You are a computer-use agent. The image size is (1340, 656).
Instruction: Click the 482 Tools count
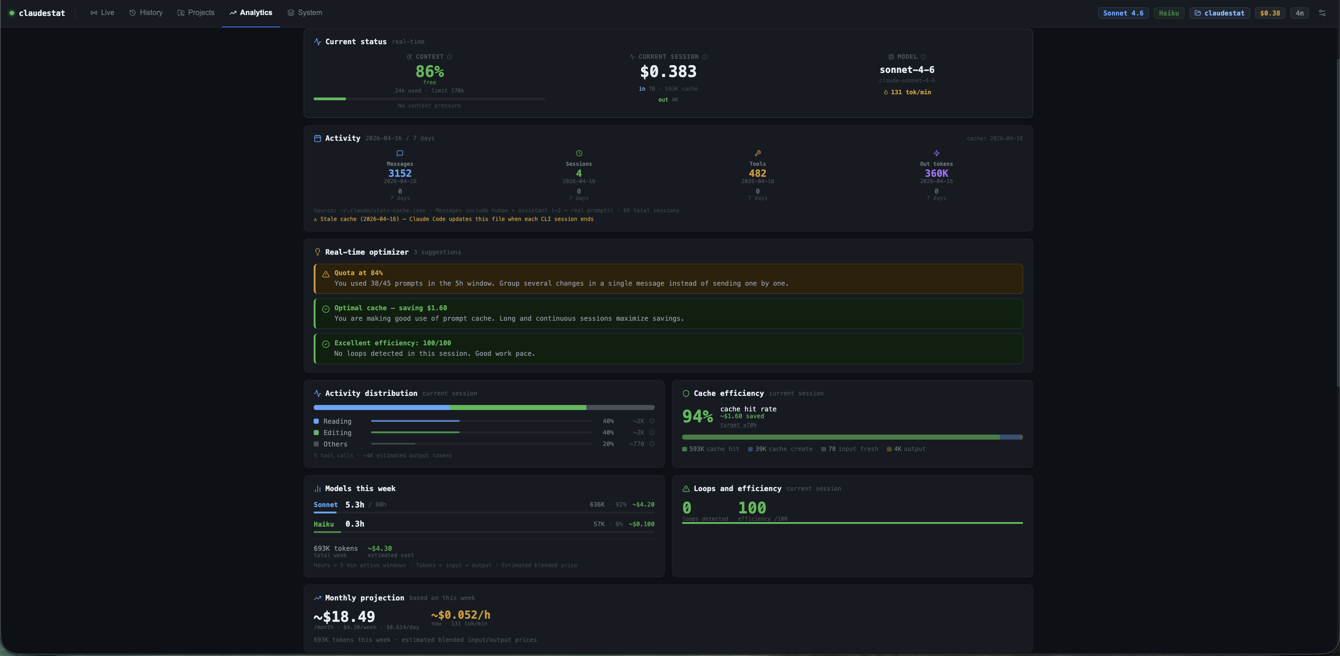pos(757,173)
